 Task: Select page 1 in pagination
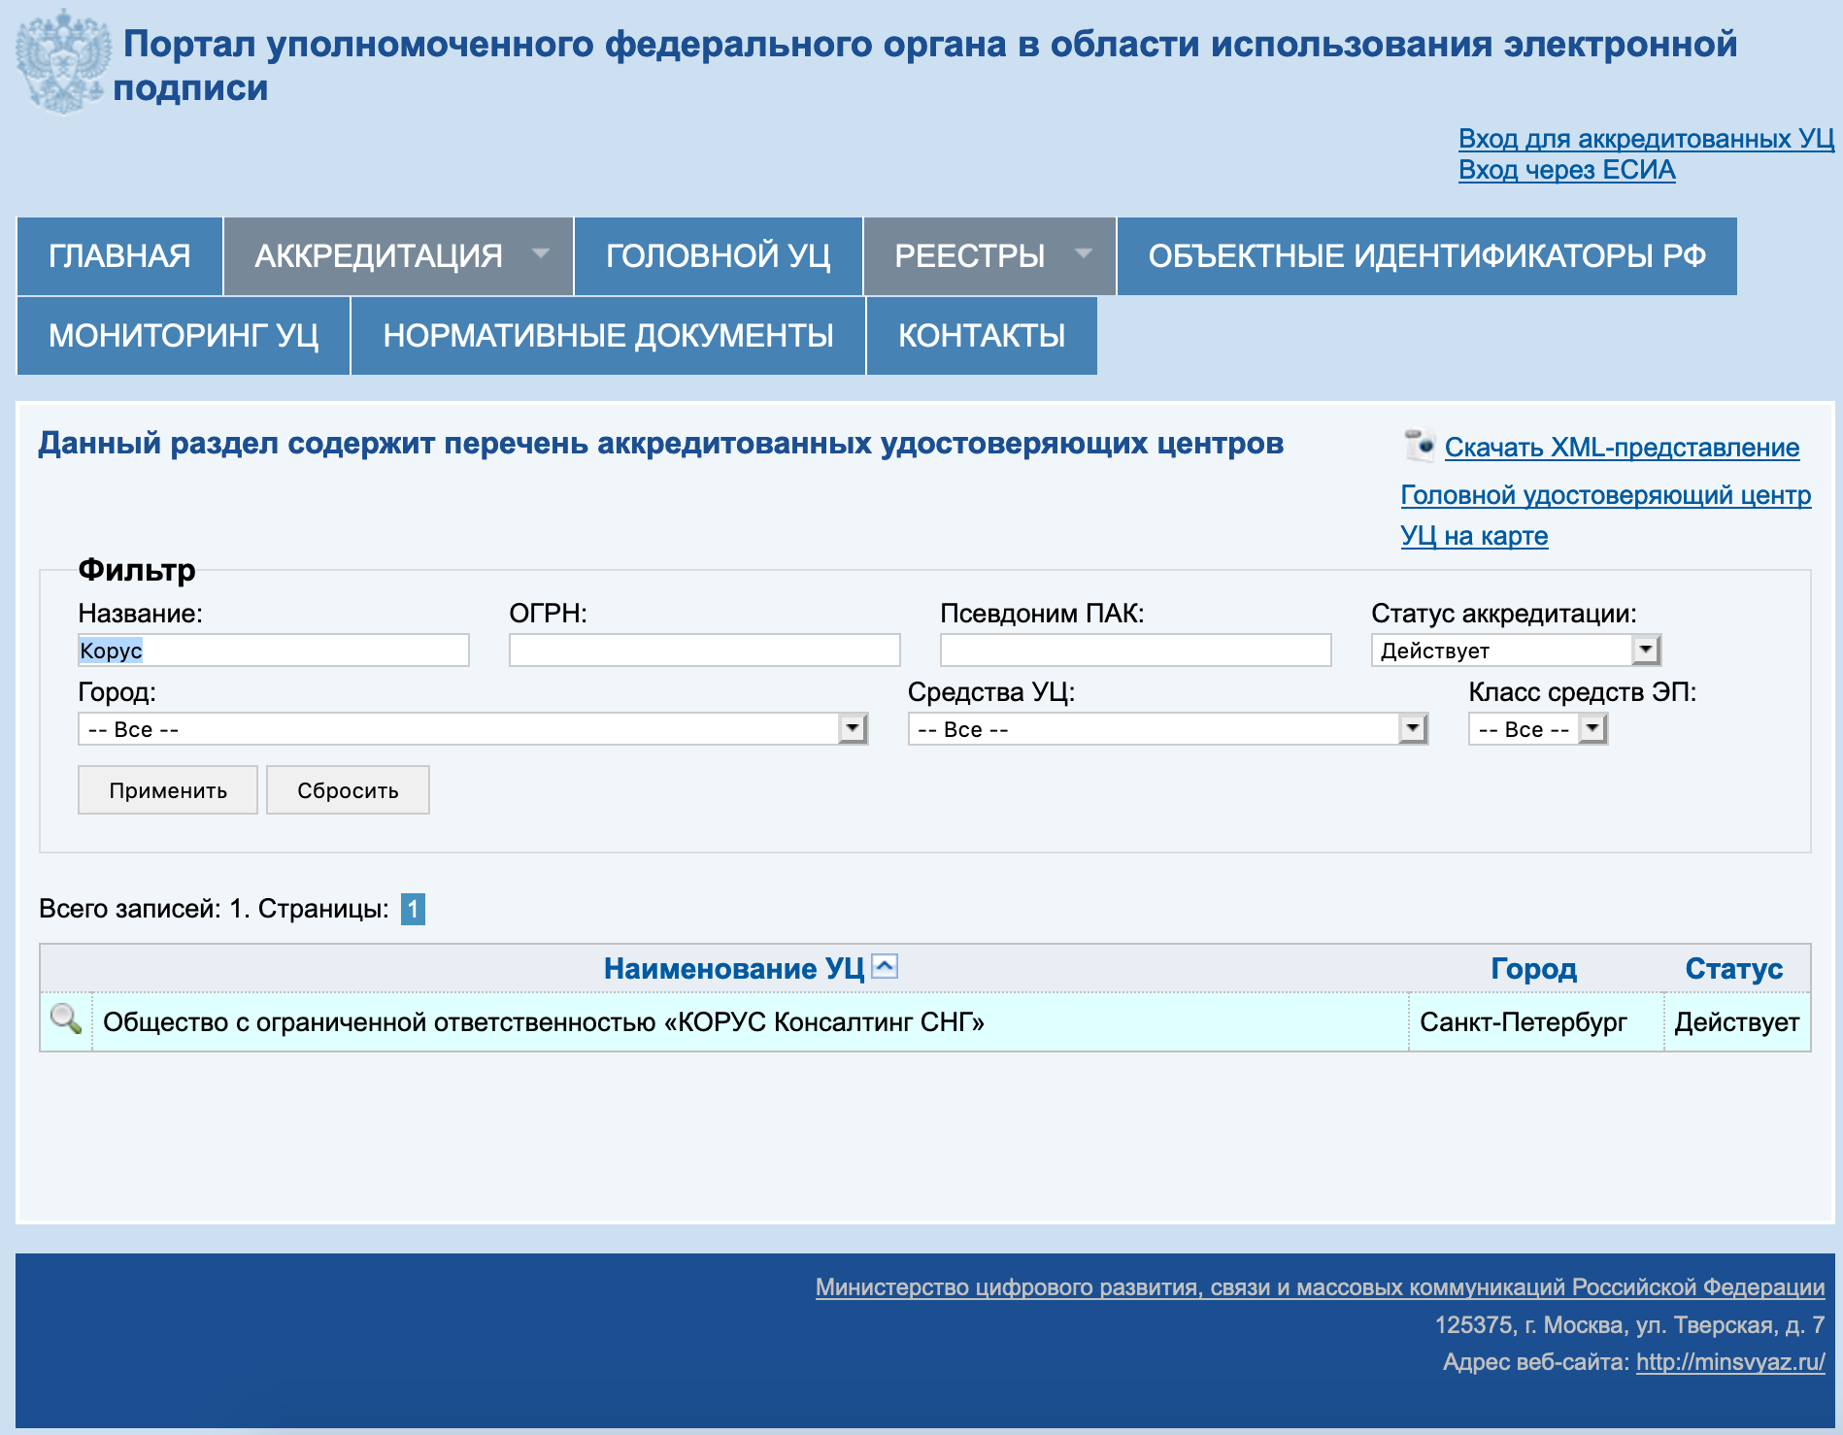pos(413,909)
